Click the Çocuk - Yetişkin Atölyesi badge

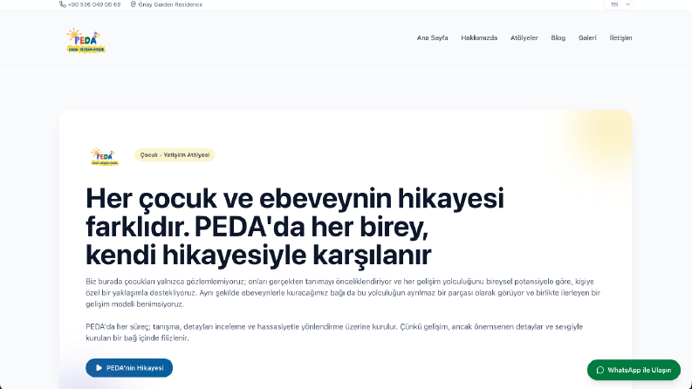click(x=175, y=154)
